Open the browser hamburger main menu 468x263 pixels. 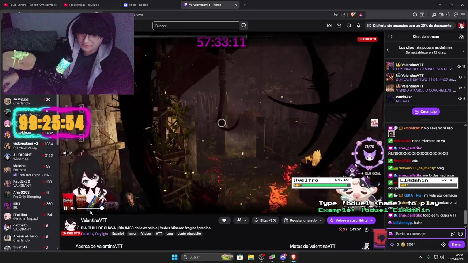(x=463, y=15)
